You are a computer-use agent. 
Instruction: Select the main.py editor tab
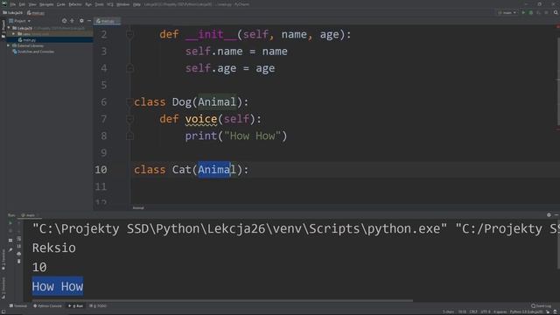pos(107,21)
